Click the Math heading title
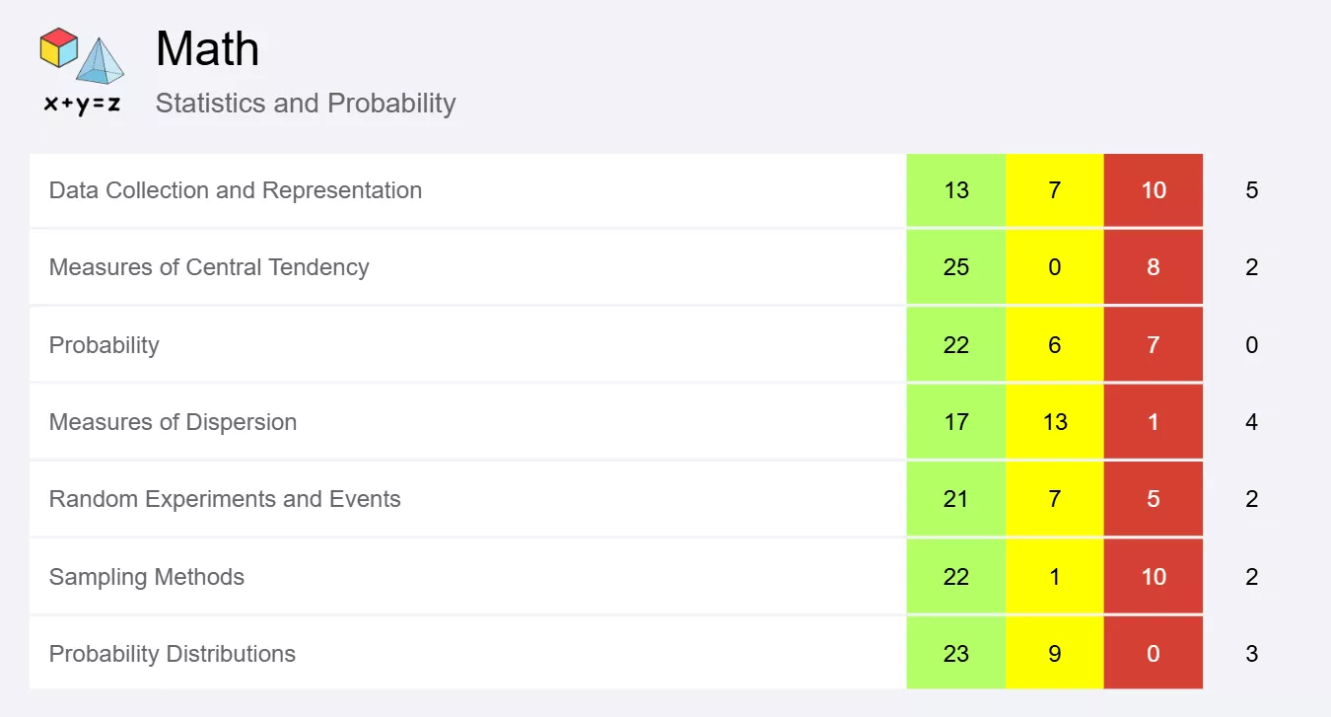Screen dimensions: 1331x717 click(x=208, y=48)
